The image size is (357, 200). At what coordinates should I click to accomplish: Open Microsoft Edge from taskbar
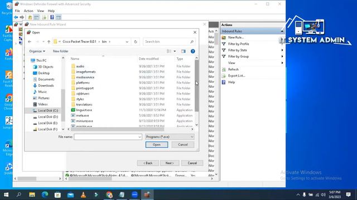pos(45,194)
